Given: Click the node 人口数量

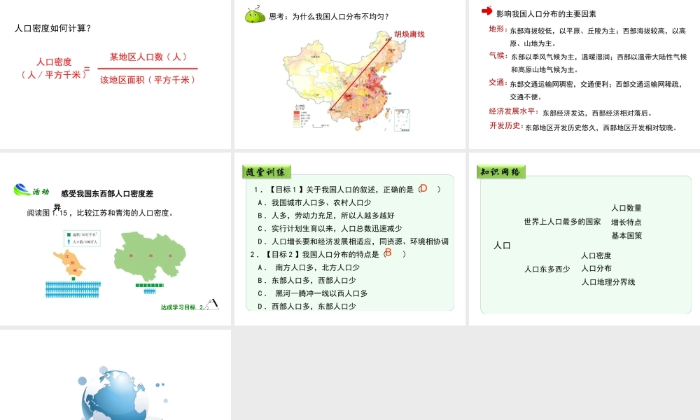Looking at the screenshot, I should pyautogui.click(x=626, y=207).
